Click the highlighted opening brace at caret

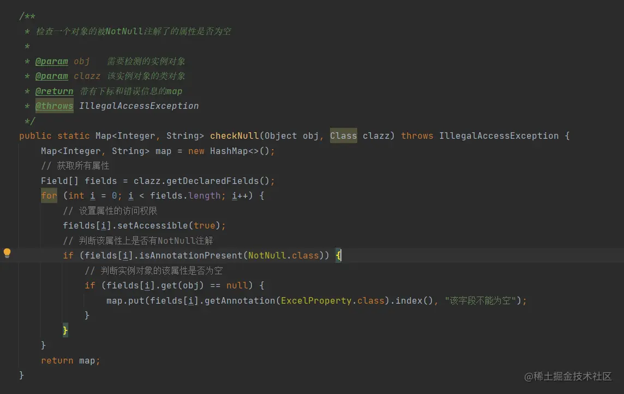pyautogui.click(x=338, y=255)
